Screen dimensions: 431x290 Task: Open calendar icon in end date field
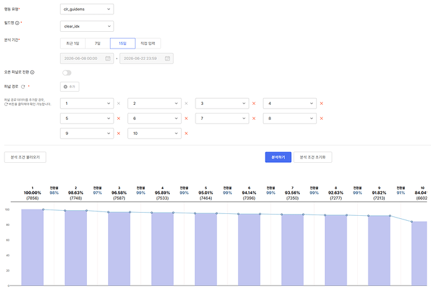coord(167,59)
